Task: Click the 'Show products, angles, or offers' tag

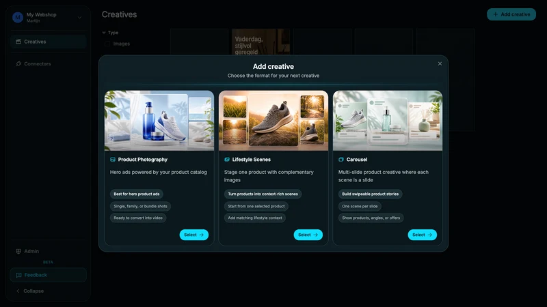Action: pos(371,218)
